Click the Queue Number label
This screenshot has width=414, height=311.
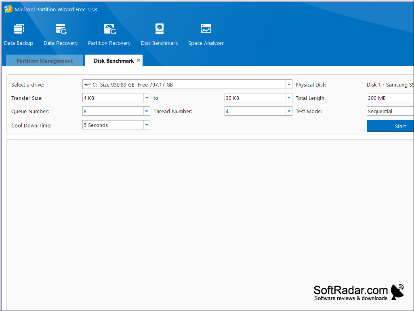click(x=30, y=111)
